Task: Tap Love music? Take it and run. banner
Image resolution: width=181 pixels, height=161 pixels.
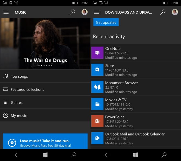Action: click(x=45, y=141)
